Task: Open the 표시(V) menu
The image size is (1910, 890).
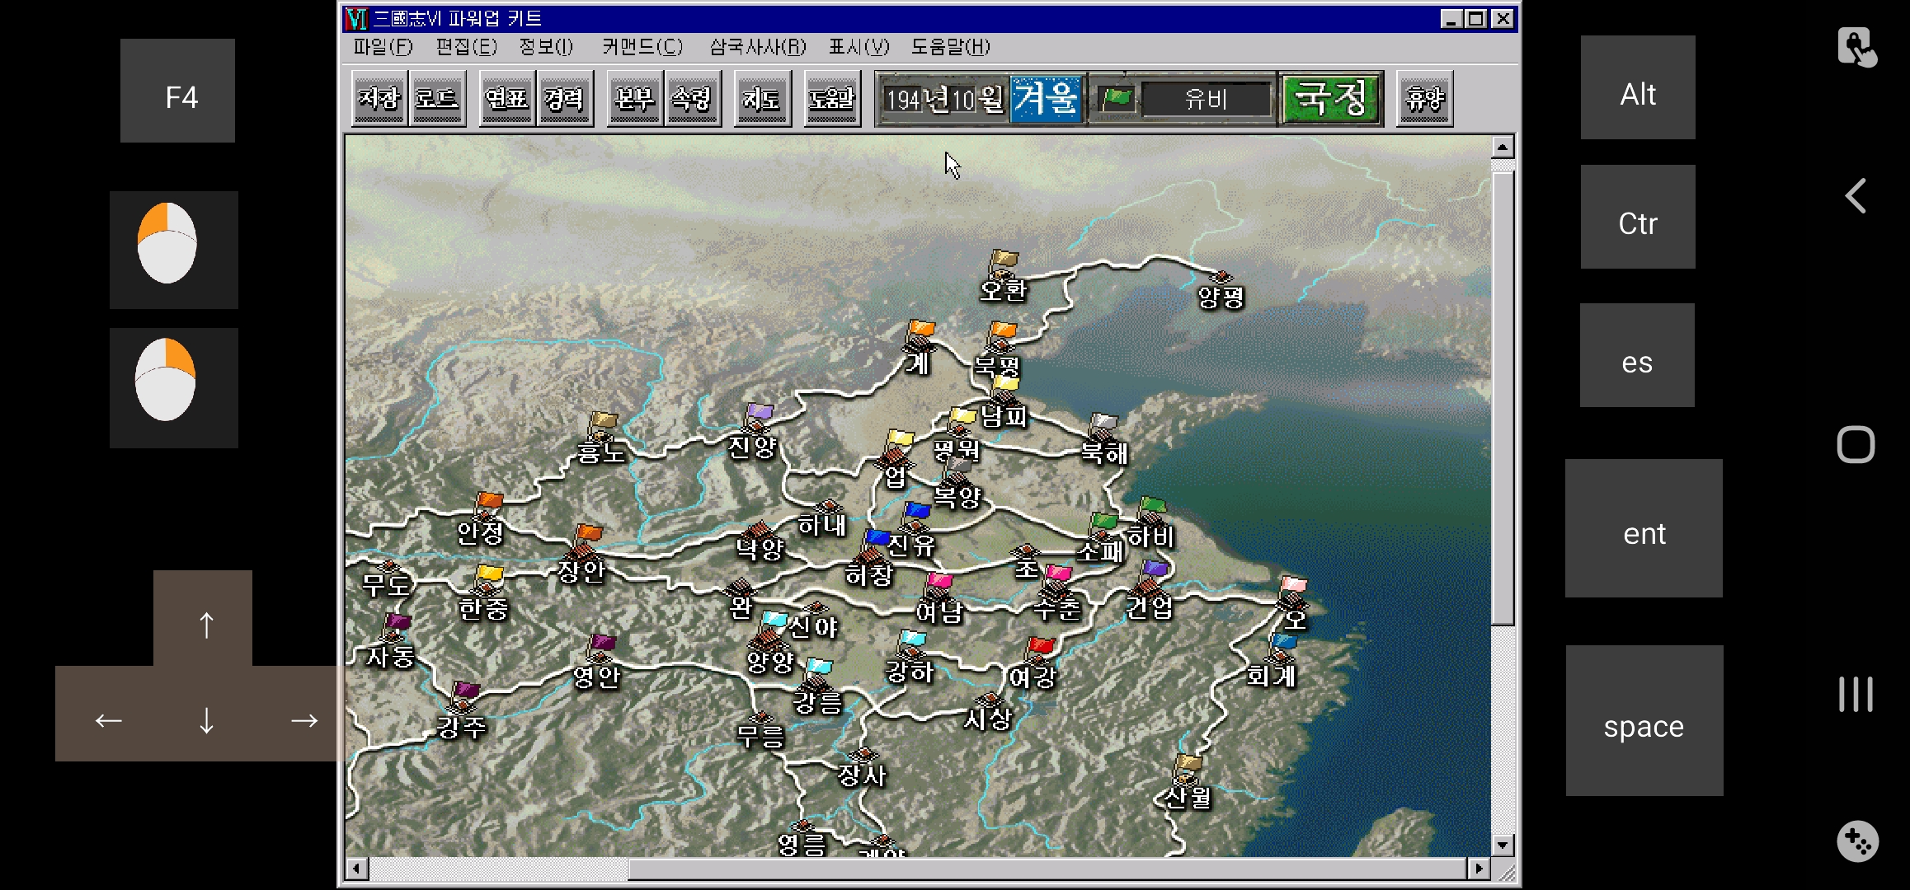Action: click(x=859, y=47)
